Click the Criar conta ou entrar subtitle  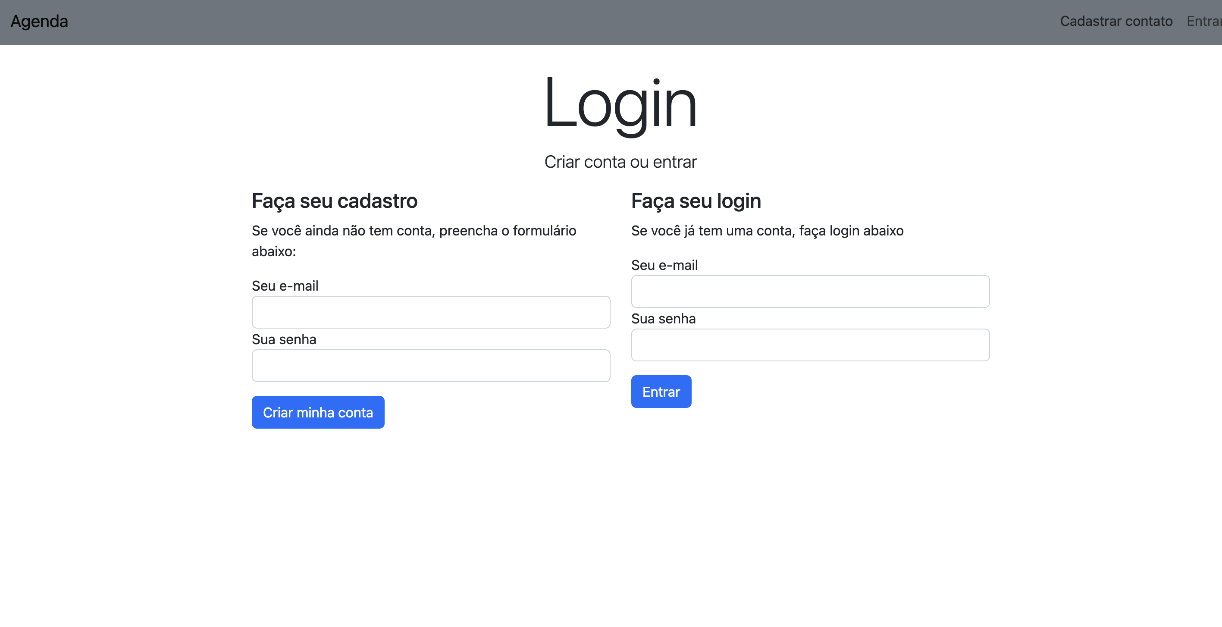coord(621,161)
